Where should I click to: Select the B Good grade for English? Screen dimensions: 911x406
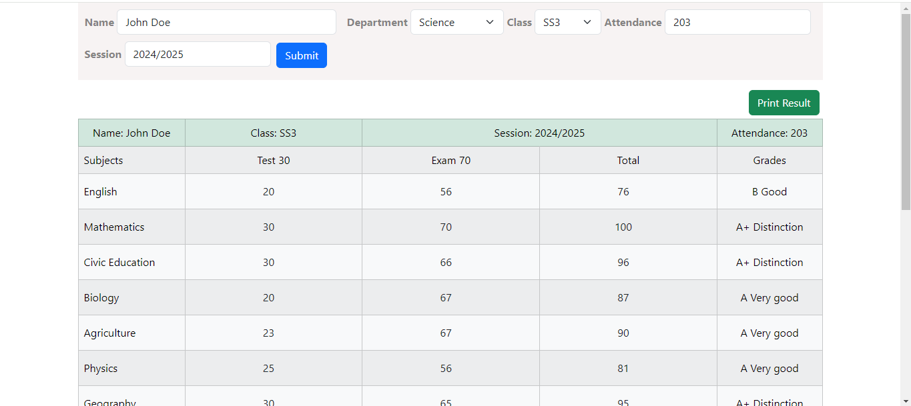click(770, 191)
